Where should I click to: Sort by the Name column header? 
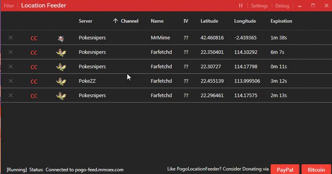tap(157, 21)
